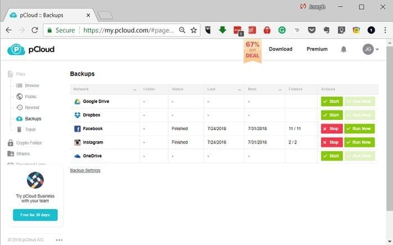
Task: Open the Grammarly extension icon
Action: pos(282,30)
